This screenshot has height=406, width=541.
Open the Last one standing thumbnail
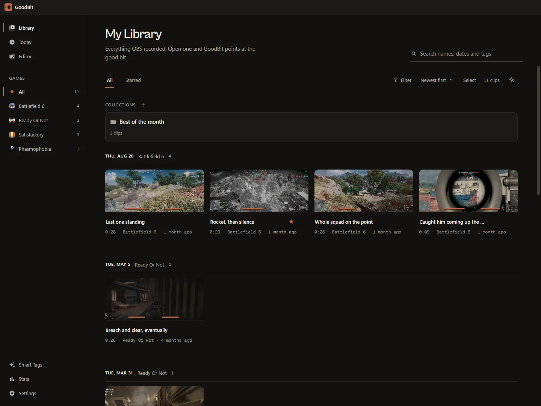click(x=154, y=191)
